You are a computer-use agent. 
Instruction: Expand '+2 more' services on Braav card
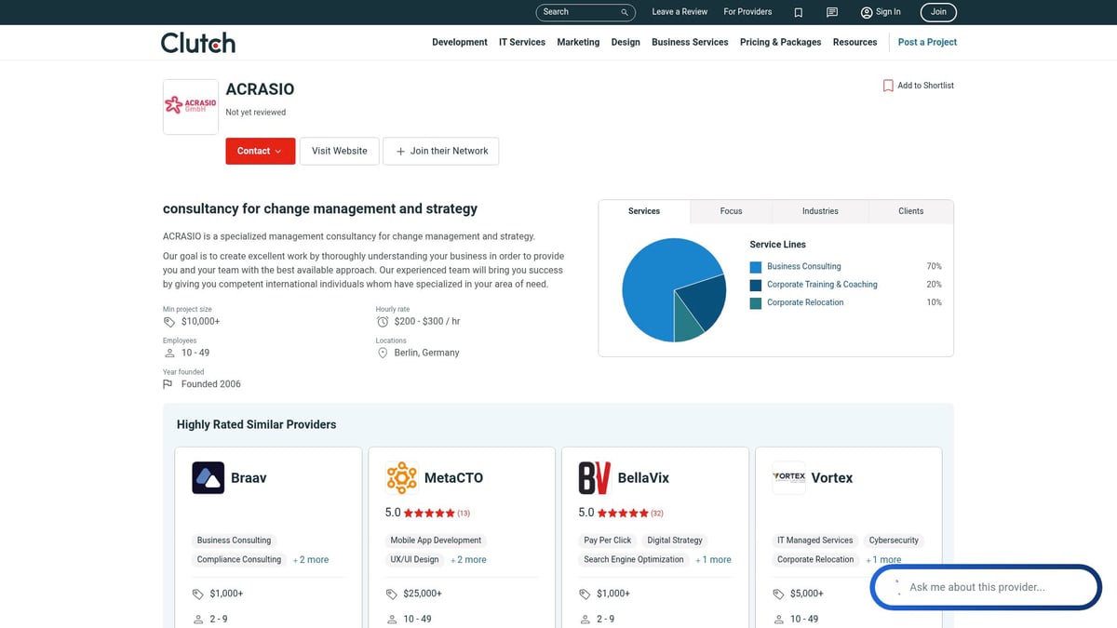pyautogui.click(x=311, y=560)
